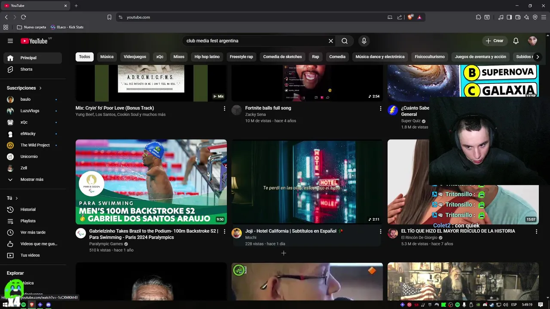Open options for Joji Hotel California video
The height and width of the screenshot is (309, 550).
click(380, 231)
